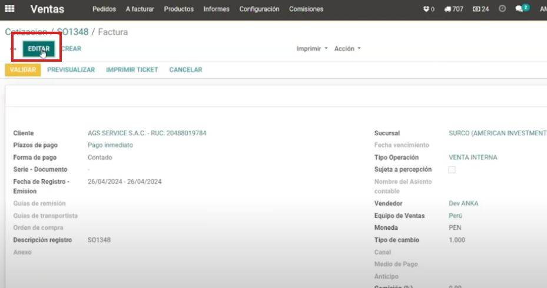Screen dimensions: 547x288
Task: Select the PEN currency value
Action: pyautogui.click(x=455, y=227)
